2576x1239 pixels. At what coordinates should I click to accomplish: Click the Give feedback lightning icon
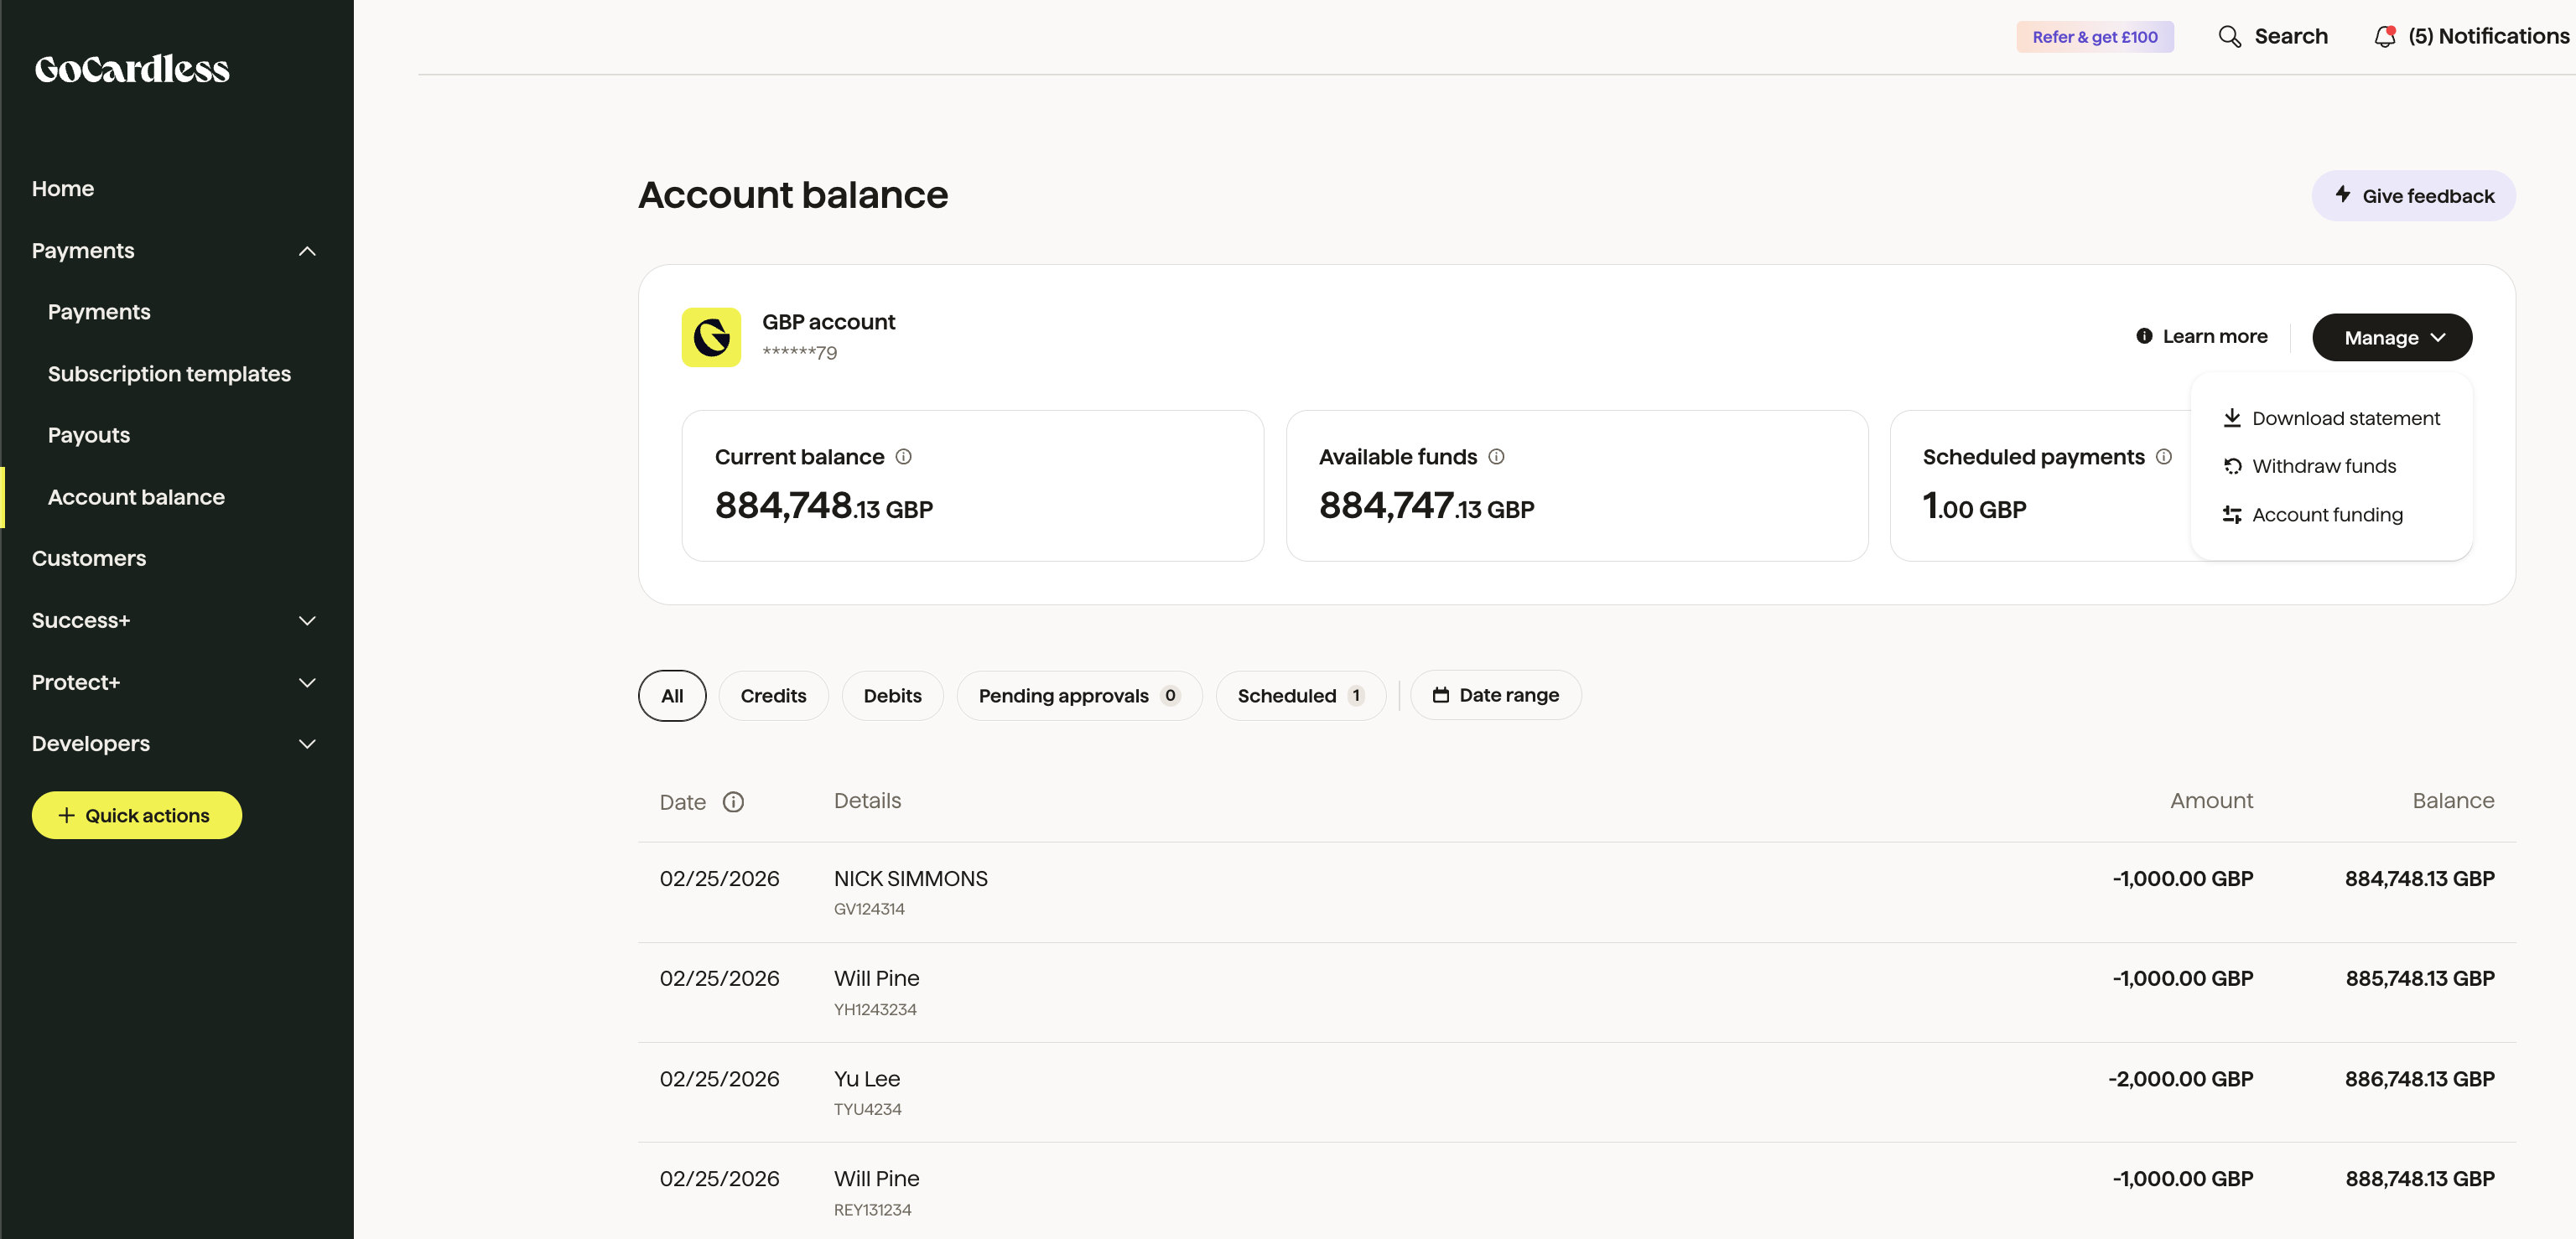2342,195
